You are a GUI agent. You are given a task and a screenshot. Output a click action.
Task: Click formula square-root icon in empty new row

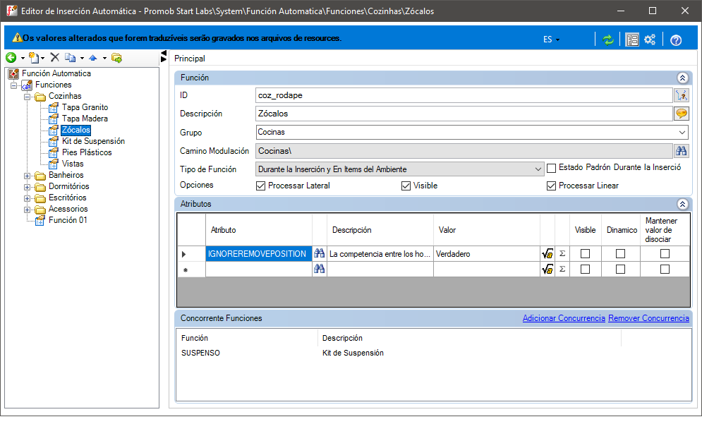pyautogui.click(x=547, y=269)
